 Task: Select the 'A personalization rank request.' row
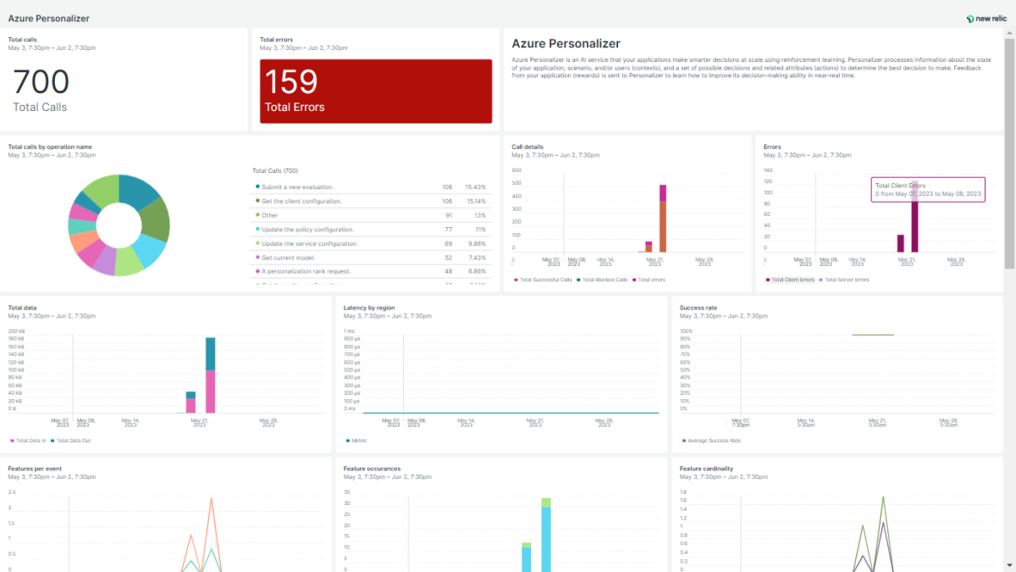tap(371, 271)
